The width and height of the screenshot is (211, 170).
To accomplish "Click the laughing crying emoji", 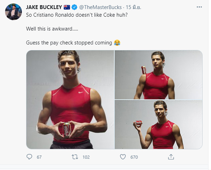I will pyautogui.click(x=117, y=43).
